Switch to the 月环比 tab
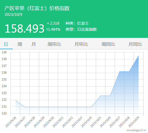This screenshot has height=133, width=148. (81, 44)
